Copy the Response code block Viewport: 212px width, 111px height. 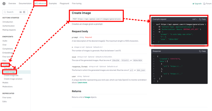(202, 51)
